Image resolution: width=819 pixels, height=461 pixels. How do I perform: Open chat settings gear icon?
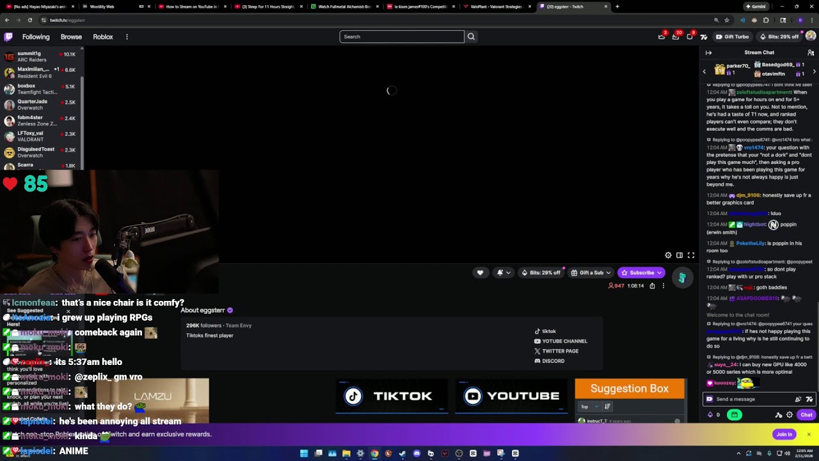pyautogui.click(x=790, y=415)
